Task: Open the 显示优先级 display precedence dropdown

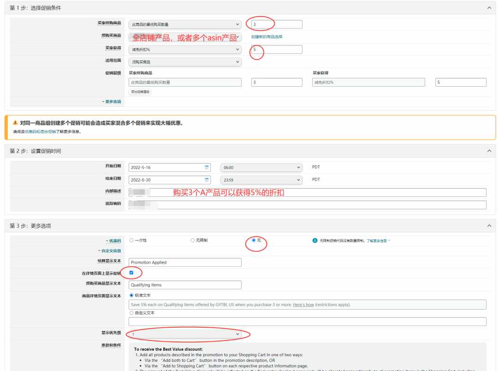Action: click(185, 334)
